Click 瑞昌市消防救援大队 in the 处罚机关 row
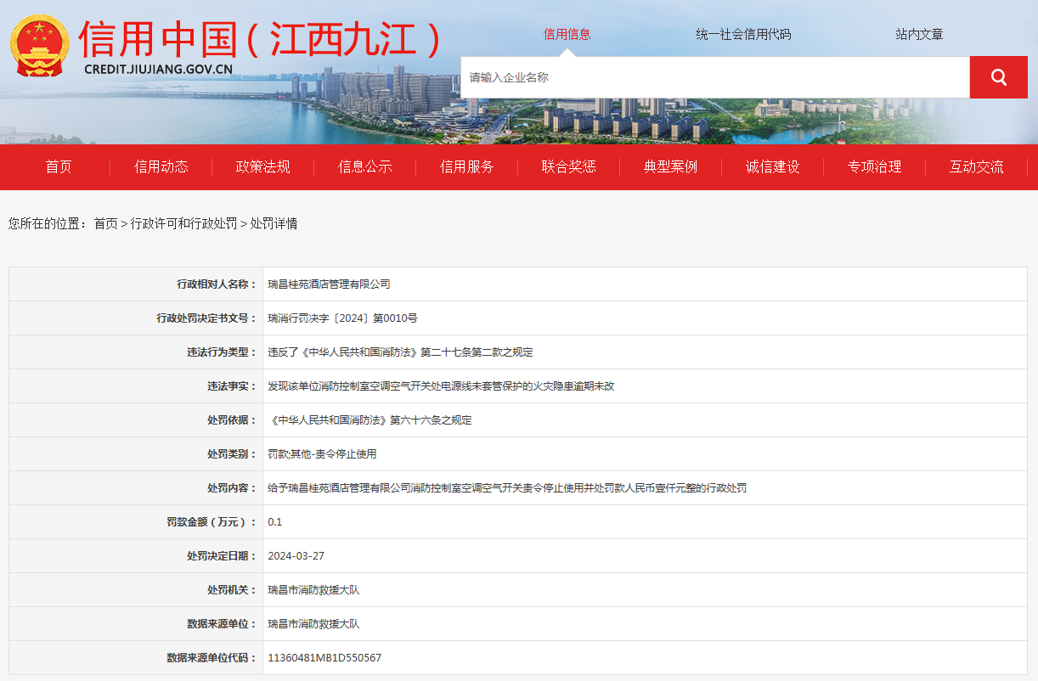1038x681 pixels. click(313, 590)
